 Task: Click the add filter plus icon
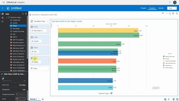(x=30, y=15)
